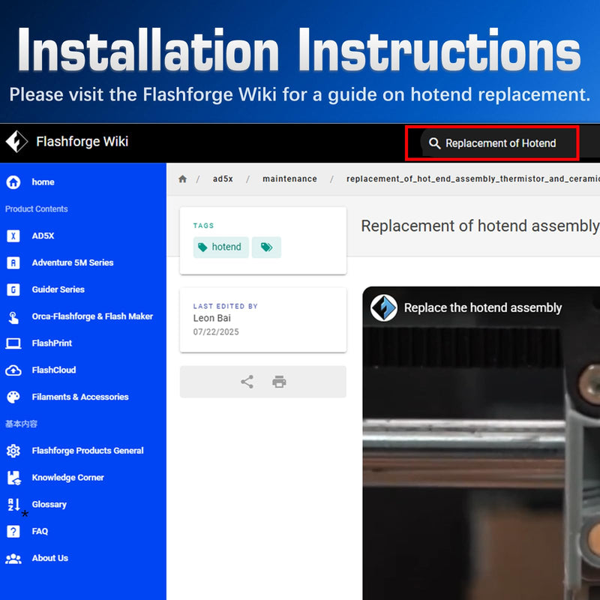This screenshot has width=600, height=600.
Task: Open the Flashforge Wiki title link
Action: pos(82,142)
